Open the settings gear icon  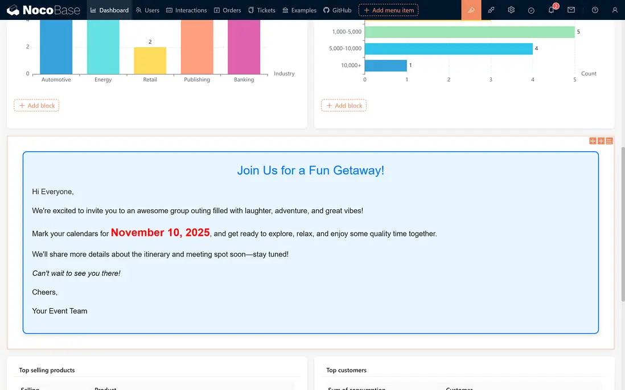511,10
